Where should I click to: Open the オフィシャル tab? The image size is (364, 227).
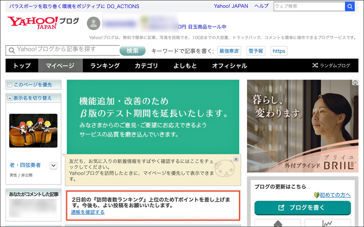[229, 66]
